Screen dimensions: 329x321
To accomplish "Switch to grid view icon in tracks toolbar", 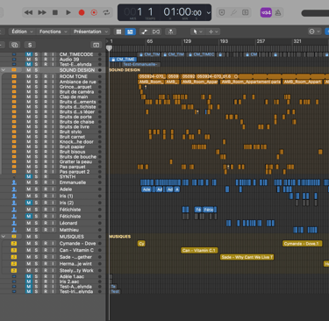I will tap(118, 32).
